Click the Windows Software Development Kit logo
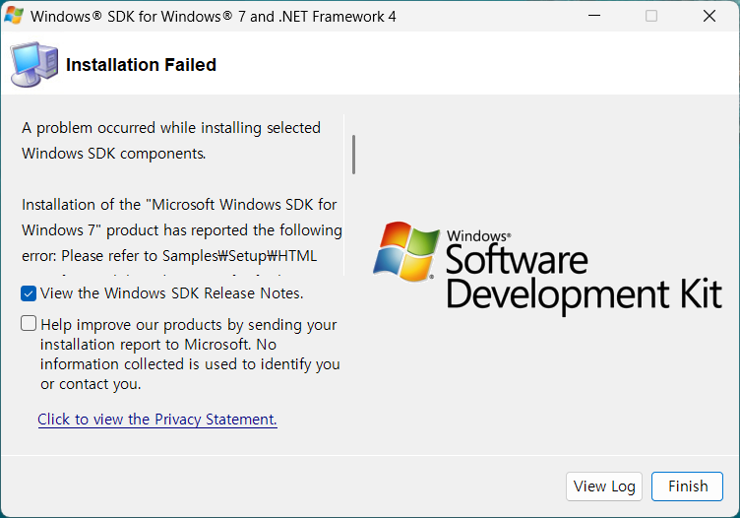 [x=547, y=267]
